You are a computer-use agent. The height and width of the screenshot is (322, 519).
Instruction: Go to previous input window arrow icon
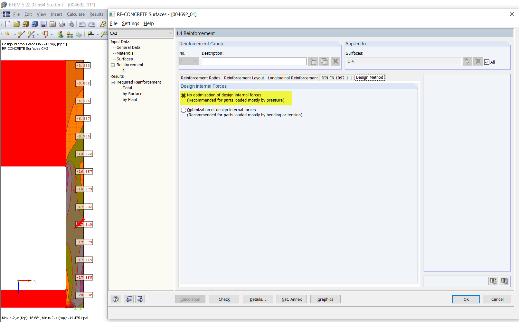[129, 299]
